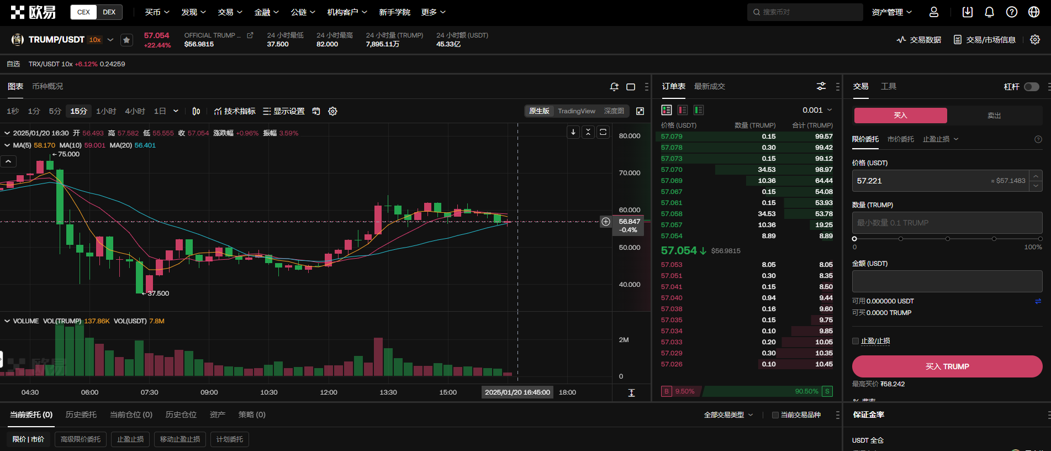Check the 当前交易品种 checkbox

click(x=775, y=415)
